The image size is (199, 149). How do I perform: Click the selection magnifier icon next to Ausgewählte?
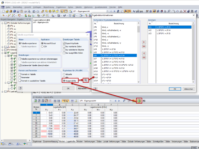(x=86, y=80)
